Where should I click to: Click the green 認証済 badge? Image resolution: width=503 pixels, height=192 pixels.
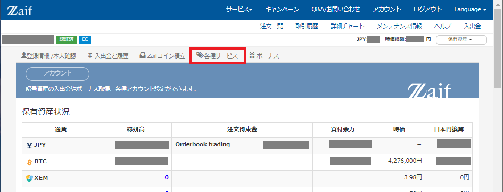[x=66, y=39]
